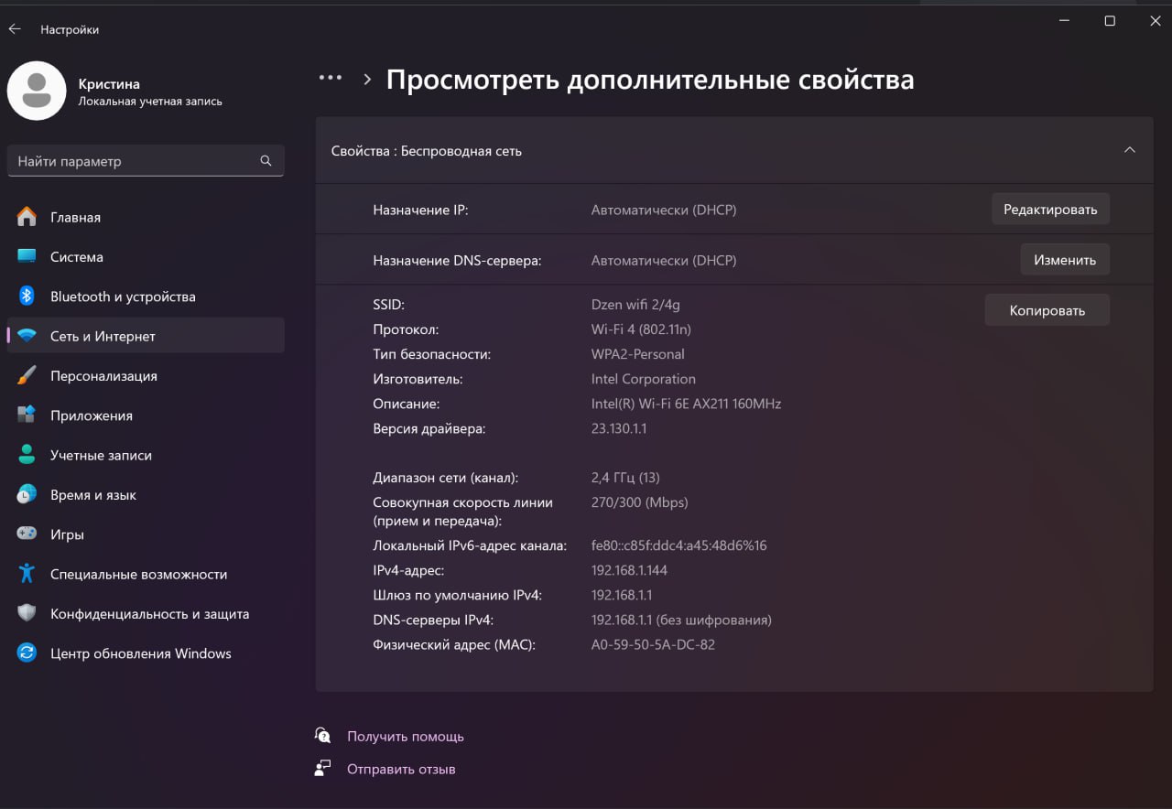Select Сеть и Интернет in the sidebar
The height and width of the screenshot is (809, 1172).
tap(103, 335)
